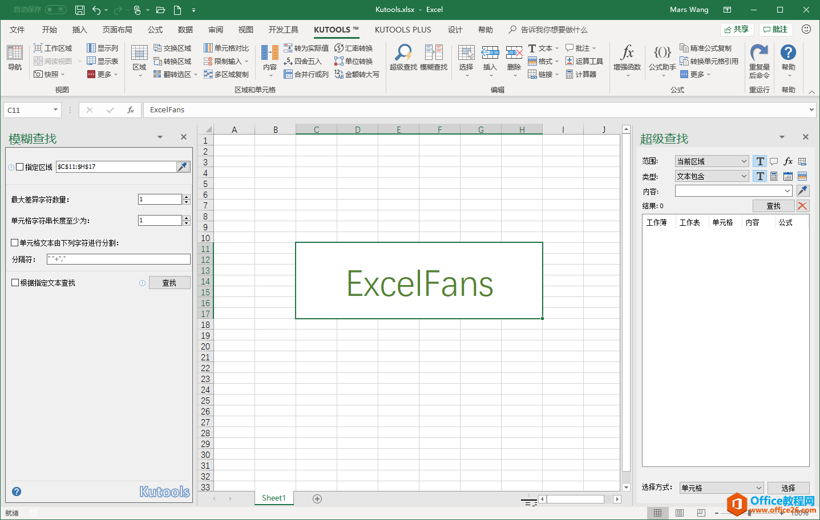Switch to the 页面布局 tab
The width and height of the screenshot is (820, 520).
pyautogui.click(x=118, y=30)
